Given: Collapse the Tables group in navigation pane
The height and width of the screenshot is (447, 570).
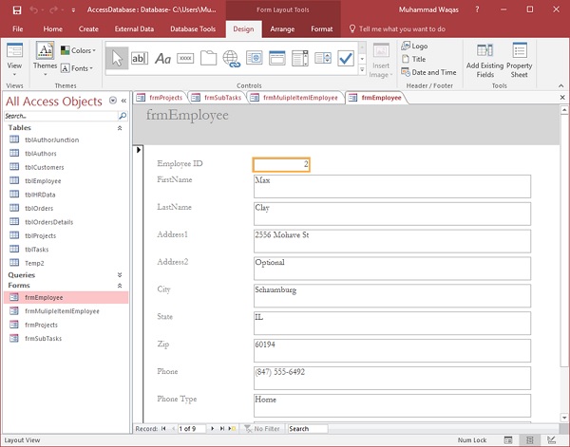Looking at the screenshot, I should tap(120, 127).
